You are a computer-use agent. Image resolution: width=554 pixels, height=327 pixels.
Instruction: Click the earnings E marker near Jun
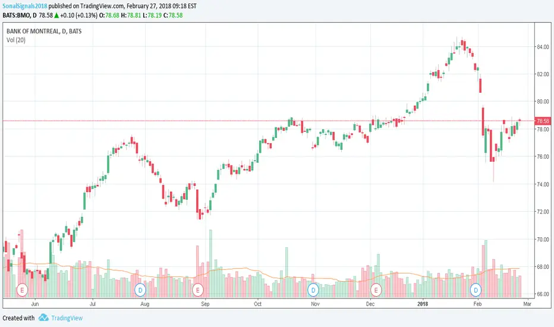point(22,290)
